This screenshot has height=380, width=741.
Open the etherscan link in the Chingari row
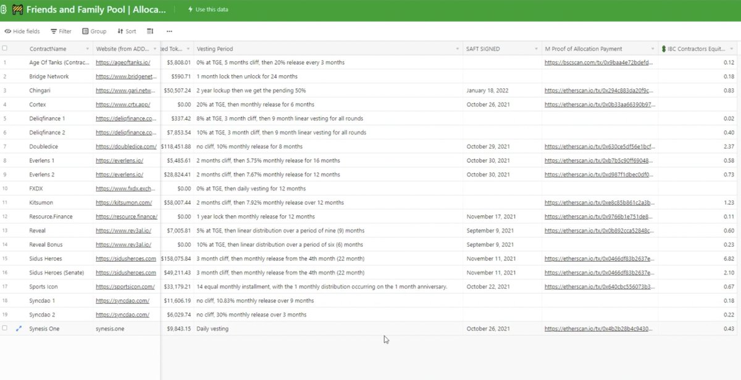coord(598,90)
